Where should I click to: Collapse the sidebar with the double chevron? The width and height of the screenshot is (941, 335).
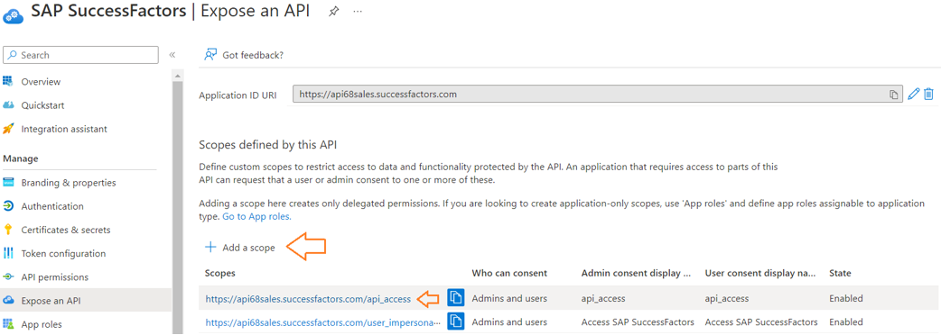coord(172,55)
